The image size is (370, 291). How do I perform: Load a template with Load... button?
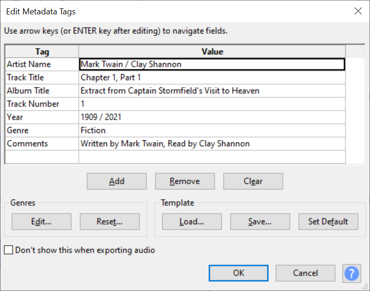click(x=192, y=221)
